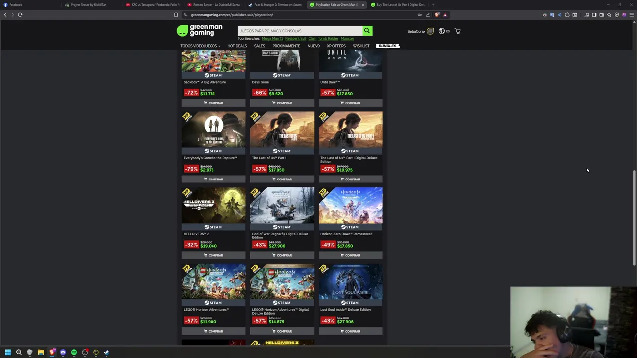Click Comprar for Last of Us Deluxe Edition
This screenshot has width=637, height=358.
[350, 179]
